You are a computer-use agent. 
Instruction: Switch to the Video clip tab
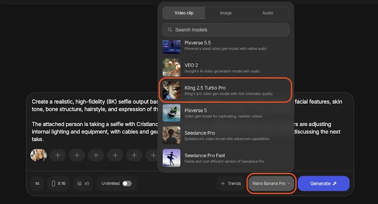(x=184, y=13)
